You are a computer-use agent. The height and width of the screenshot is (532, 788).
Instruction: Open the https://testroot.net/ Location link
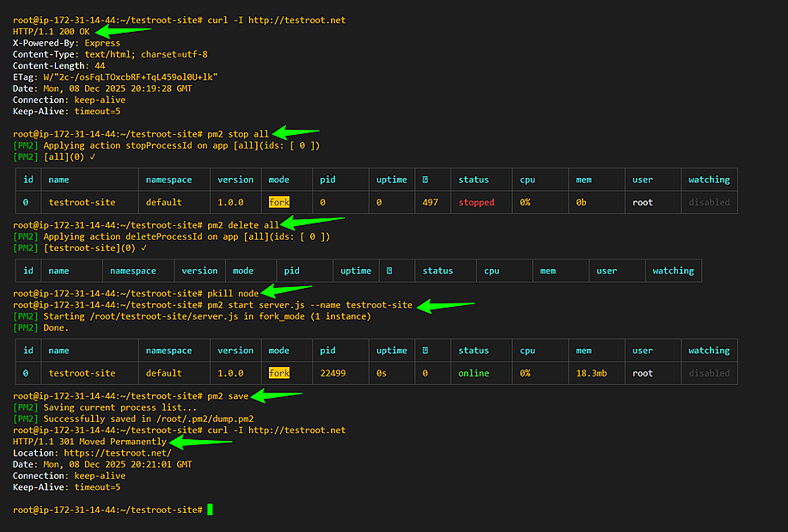tap(117, 452)
